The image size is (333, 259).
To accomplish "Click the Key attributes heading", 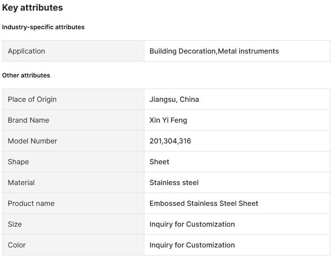I will pos(32,8).
